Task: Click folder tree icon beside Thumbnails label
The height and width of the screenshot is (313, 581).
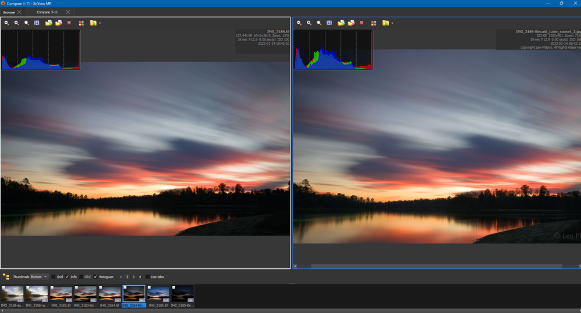Action: 6,276
